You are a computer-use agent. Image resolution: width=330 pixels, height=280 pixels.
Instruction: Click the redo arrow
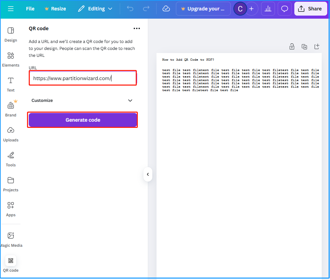[x=146, y=9]
